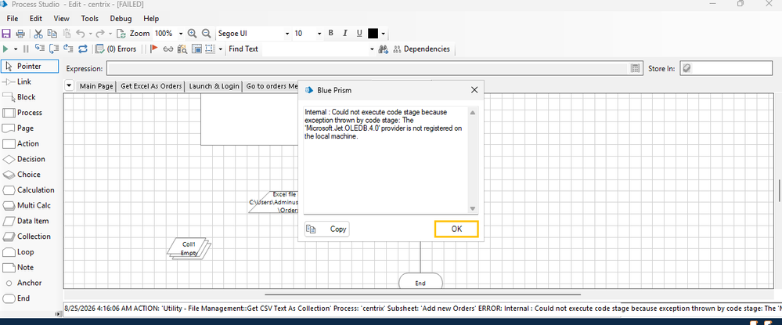
Task: Toggle breakpoint with the red flag
Action: [154, 49]
